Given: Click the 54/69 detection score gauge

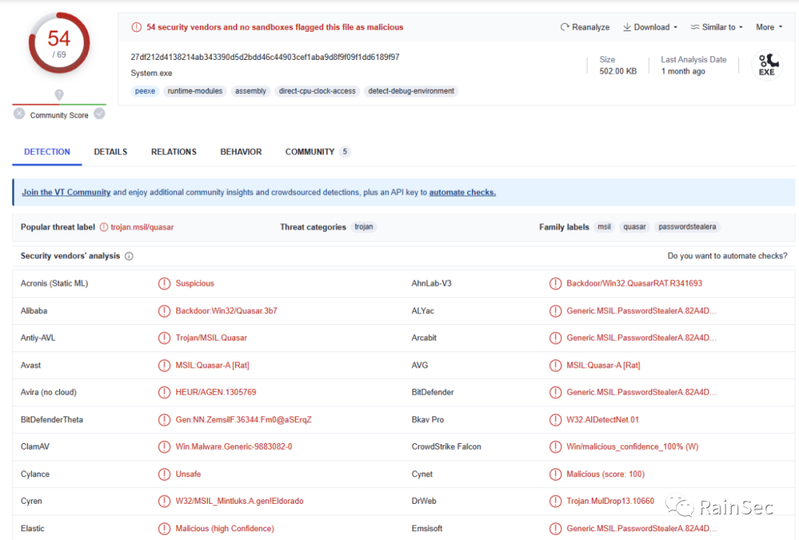Looking at the screenshot, I should [x=59, y=44].
